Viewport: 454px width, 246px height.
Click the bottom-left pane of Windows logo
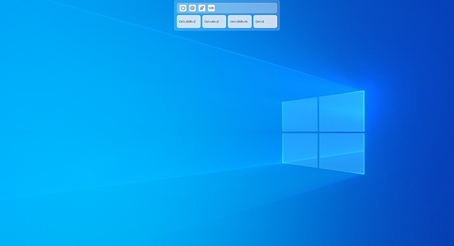[x=300, y=150]
